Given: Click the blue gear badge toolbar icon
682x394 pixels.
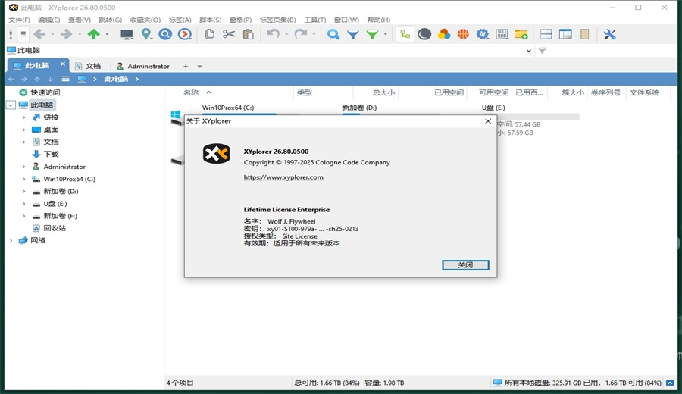Looking at the screenshot, I should [x=483, y=34].
